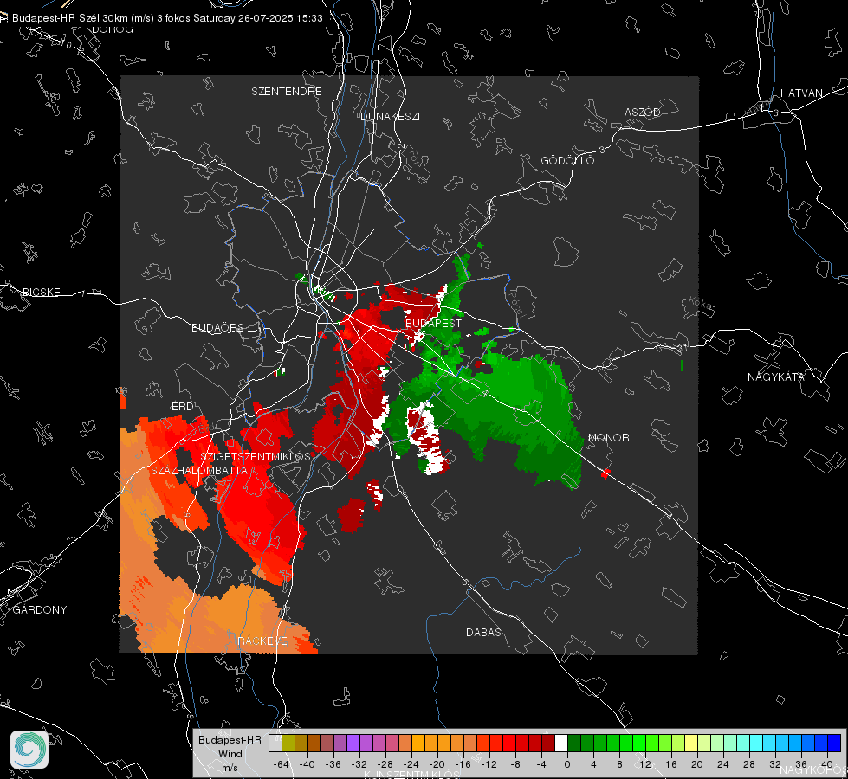Click the white 0 m/s legend swatch
The image size is (848, 779).
(x=561, y=744)
